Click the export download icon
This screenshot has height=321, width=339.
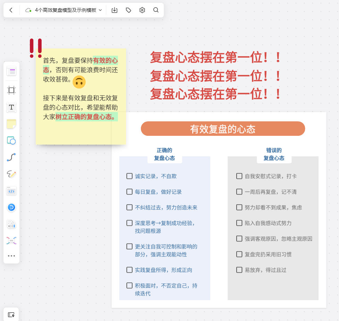pyautogui.click(x=115, y=10)
